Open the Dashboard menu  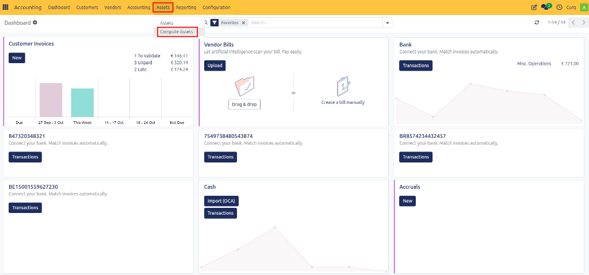coord(59,7)
